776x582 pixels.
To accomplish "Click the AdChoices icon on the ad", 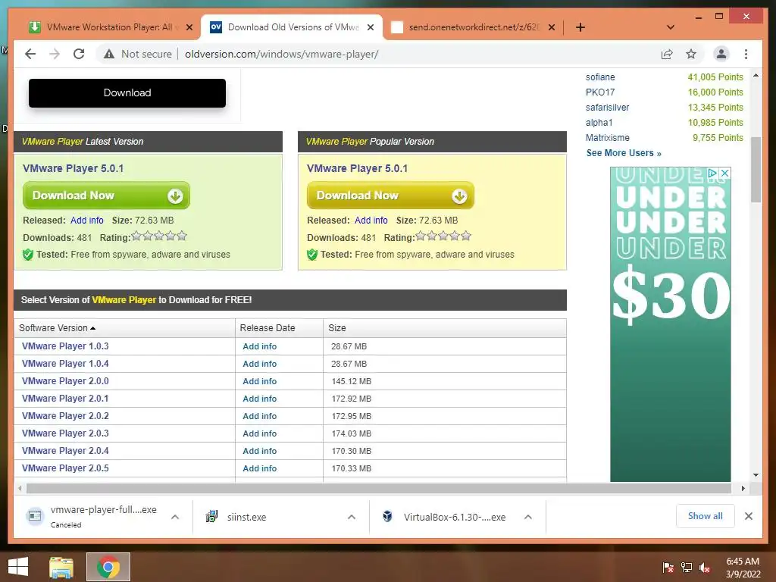I will pos(712,174).
